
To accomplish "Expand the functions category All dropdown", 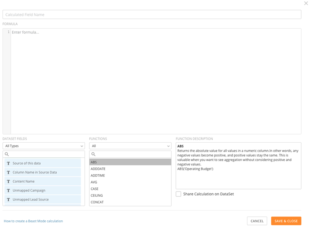I will click(130, 146).
